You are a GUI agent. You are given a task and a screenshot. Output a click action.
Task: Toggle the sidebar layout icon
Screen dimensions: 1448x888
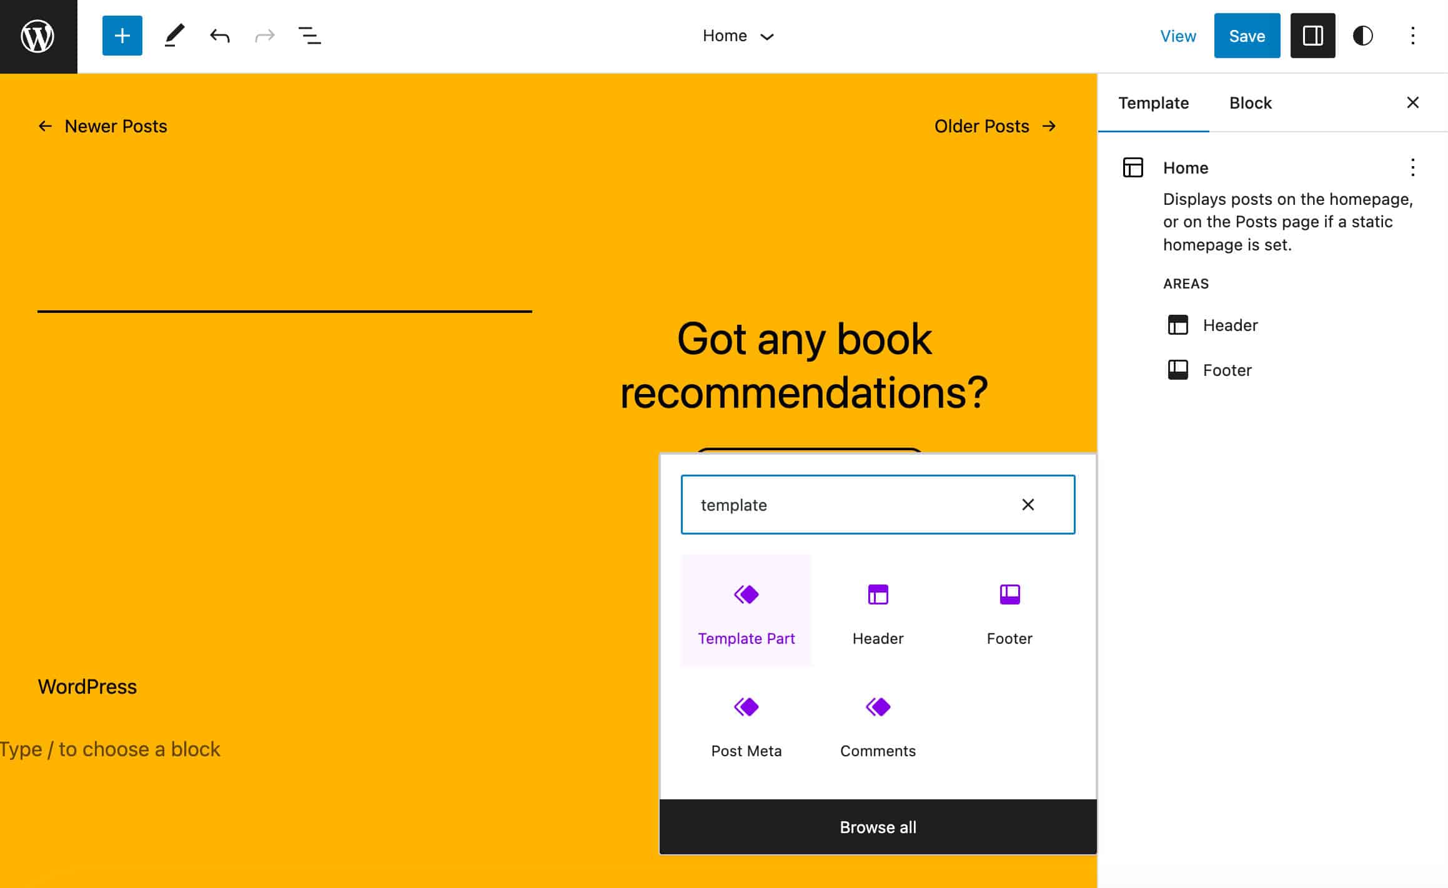point(1311,35)
